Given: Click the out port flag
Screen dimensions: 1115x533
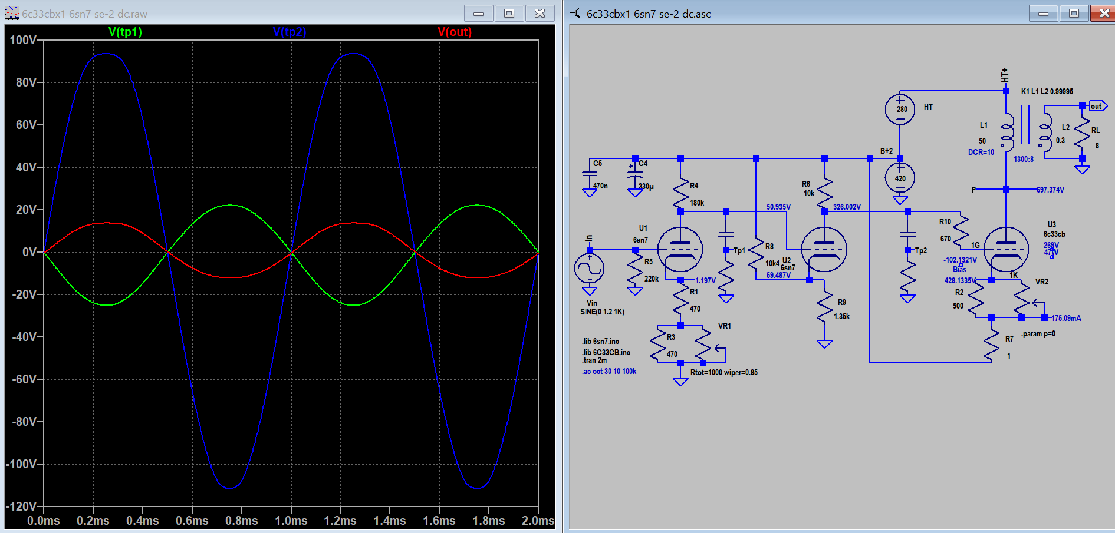Looking at the screenshot, I should tap(1097, 106).
